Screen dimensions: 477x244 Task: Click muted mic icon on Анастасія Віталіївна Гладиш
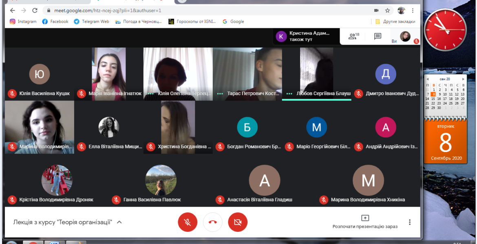pos(220,200)
